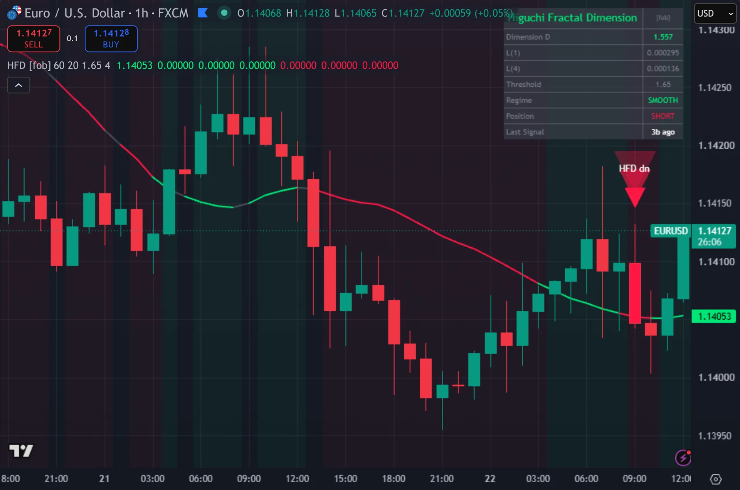This screenshot has height=490, width=740.
Task: Click the L(4) value 0.000136
Action: pyautogui.click(x=663, y=69)
